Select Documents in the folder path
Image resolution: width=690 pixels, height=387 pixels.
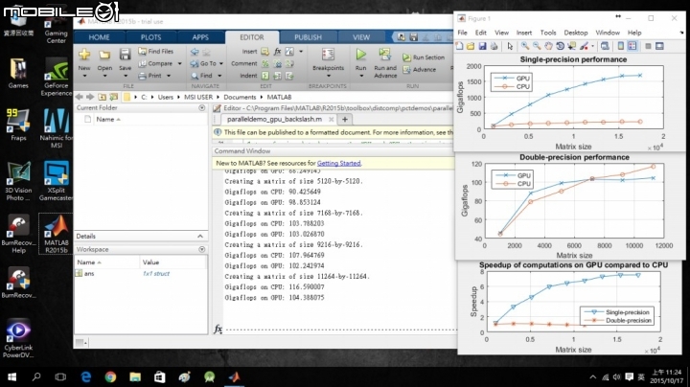pos(240,97)
